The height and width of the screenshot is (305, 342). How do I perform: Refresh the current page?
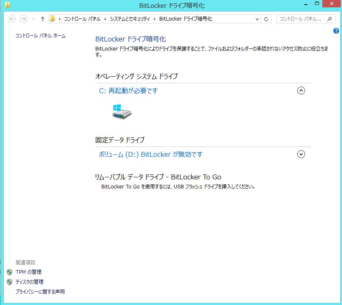tap(266, 19)
